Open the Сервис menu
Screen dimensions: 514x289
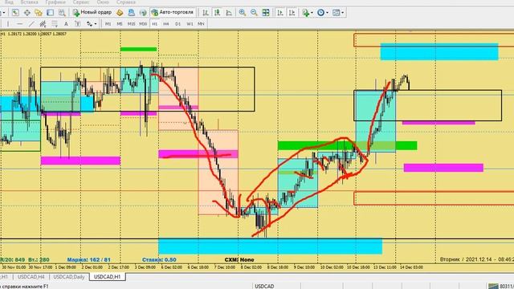click(x=80, y=2)
